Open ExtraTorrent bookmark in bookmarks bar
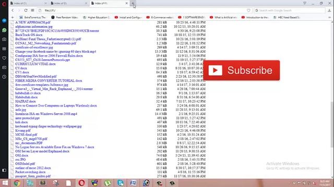Viewport: 334px width, 187px height. pyautogui.click(x=32, y=17)
